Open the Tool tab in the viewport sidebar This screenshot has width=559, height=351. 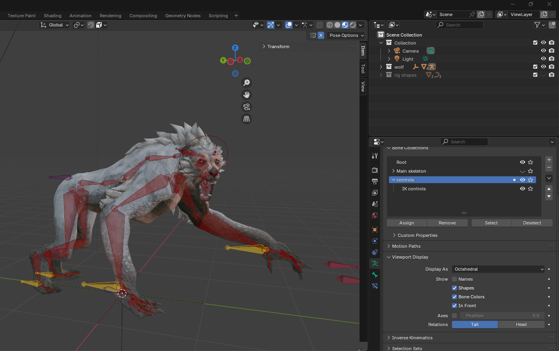tap(363, 69)
